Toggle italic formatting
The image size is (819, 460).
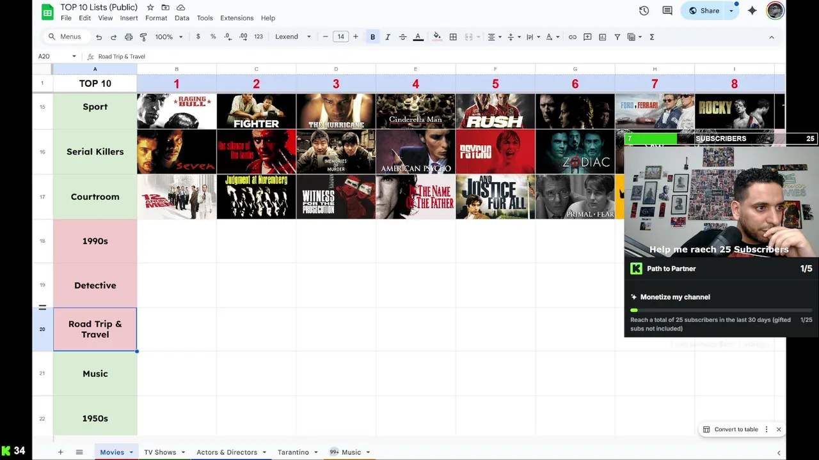click(387, 37)
